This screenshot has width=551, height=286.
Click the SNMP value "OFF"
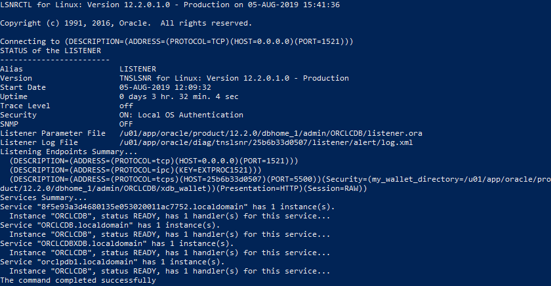pyautogui.click(x=127, y=124)
